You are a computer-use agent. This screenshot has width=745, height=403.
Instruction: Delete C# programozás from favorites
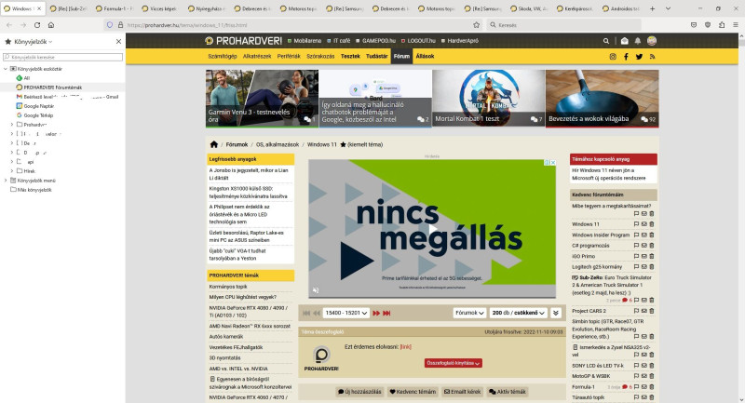point(651,246)
